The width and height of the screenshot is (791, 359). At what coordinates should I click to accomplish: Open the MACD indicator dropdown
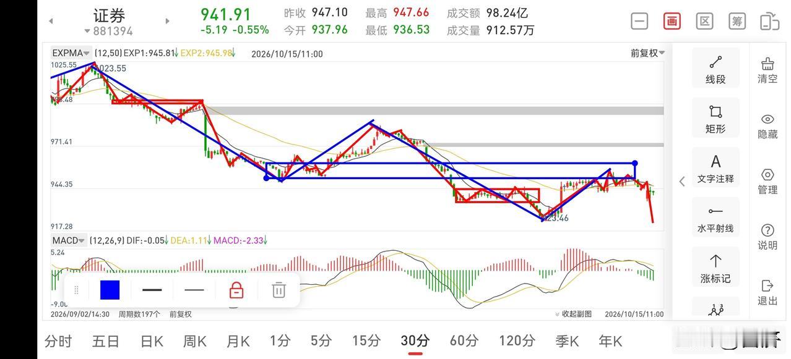pos(68,240)
